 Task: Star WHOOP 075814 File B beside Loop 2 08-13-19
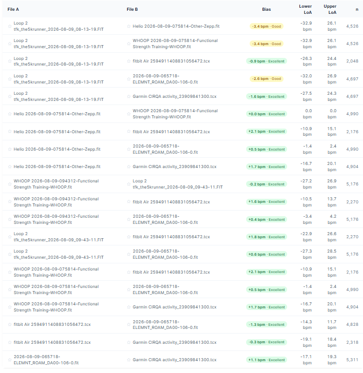(129, 44)
